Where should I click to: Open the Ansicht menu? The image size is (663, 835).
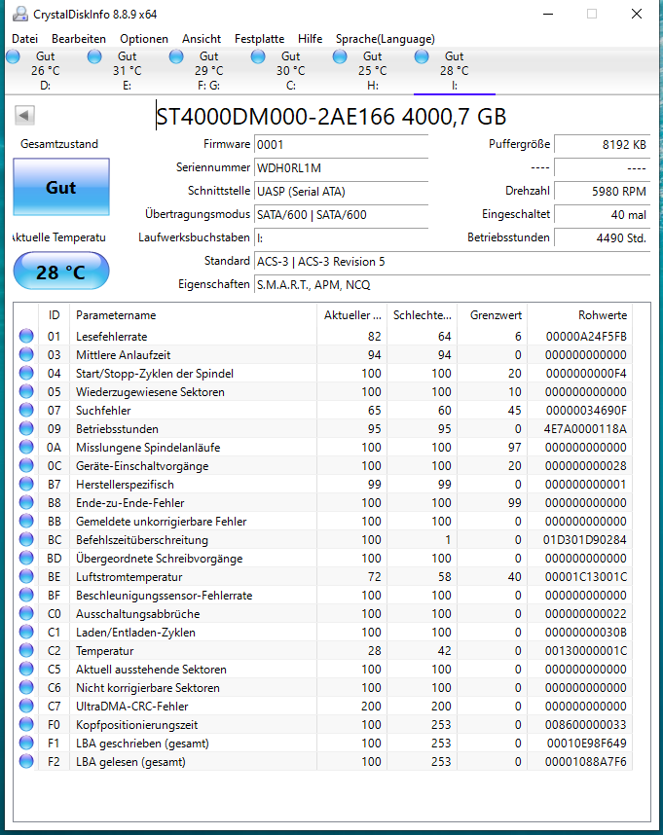coord(202,39)
